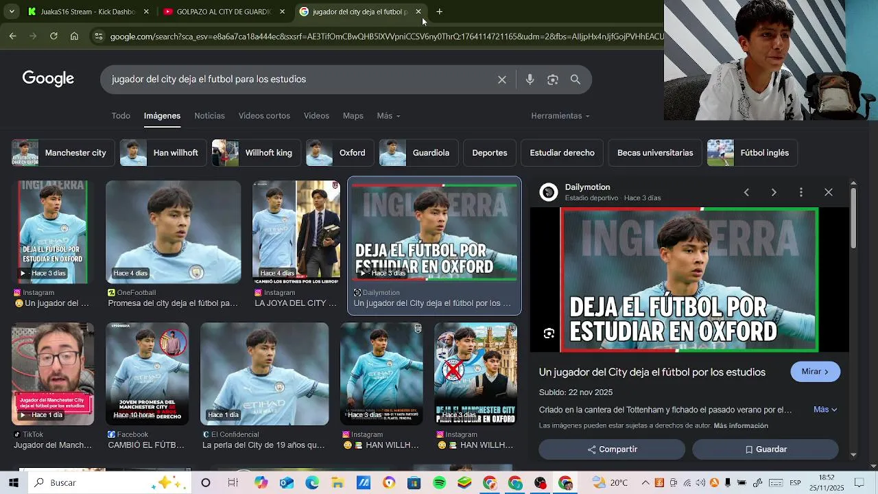
Task: Save image with Guardar button
Action: pyautogui.click(x=766, y=449)
